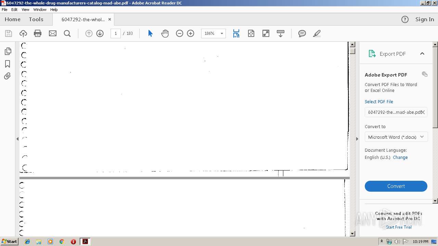Click the copy icon beside Adobe Export PDF

[425, 74]
